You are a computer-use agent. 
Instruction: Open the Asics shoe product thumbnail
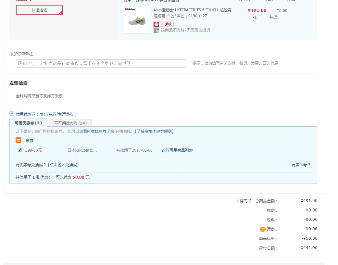(137, 20)
